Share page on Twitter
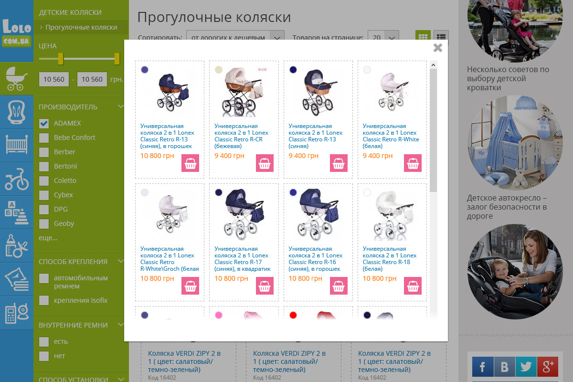This screenshot has height=382, width=573. [x=526, y=367]
